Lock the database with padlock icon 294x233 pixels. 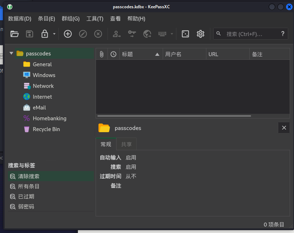[x=45, y=34]
